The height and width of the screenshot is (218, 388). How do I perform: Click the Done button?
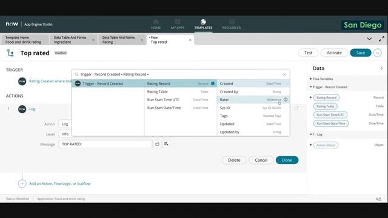(x=287, y=160)
